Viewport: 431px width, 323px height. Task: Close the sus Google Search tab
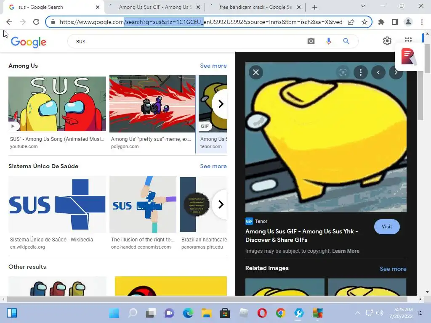(98, 7)
